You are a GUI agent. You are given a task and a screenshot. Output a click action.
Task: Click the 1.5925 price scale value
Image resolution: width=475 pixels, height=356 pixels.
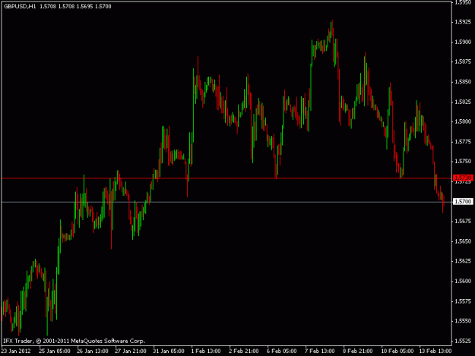pos(463,22)
